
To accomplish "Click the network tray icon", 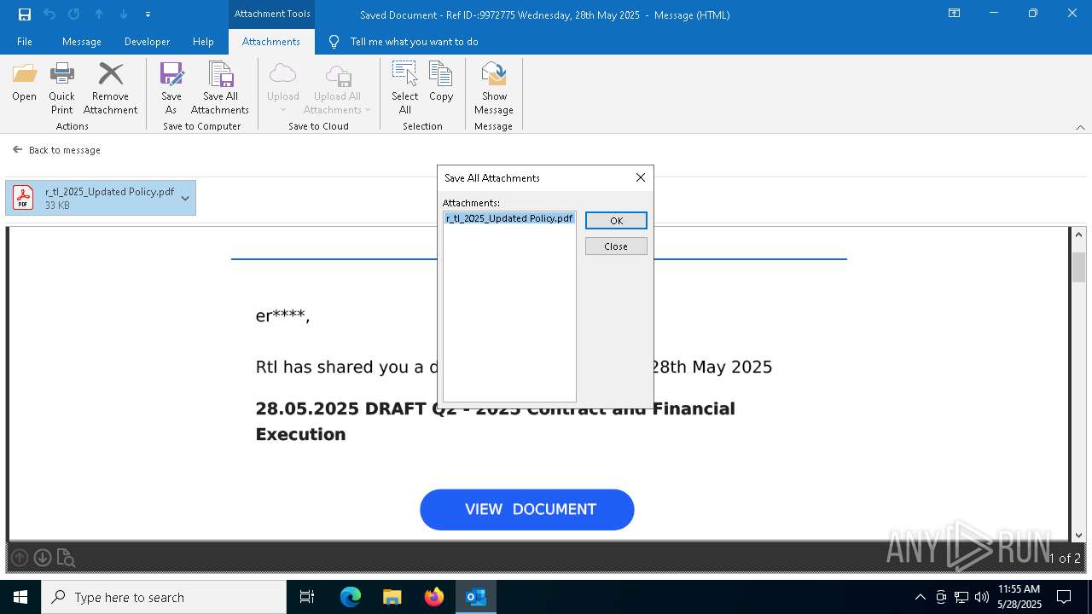I will point(961,597).
